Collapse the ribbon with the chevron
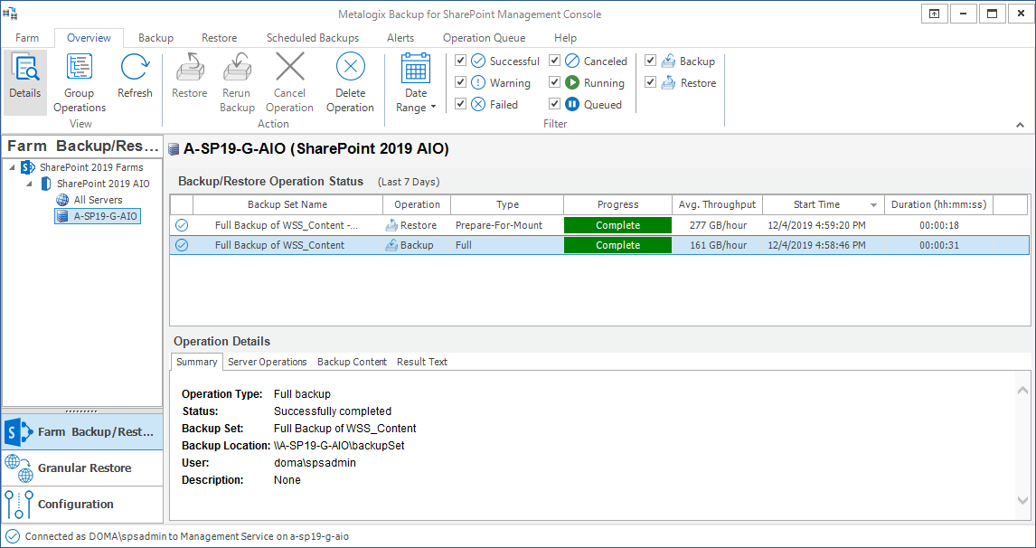 [1020, 124]
